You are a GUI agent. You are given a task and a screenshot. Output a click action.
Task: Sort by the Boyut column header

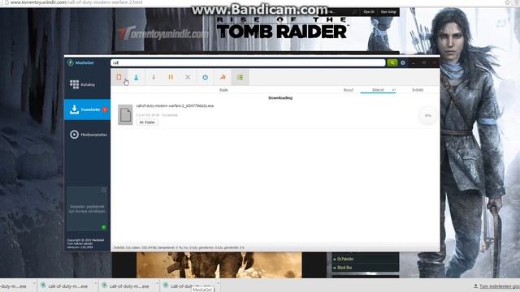349,90
